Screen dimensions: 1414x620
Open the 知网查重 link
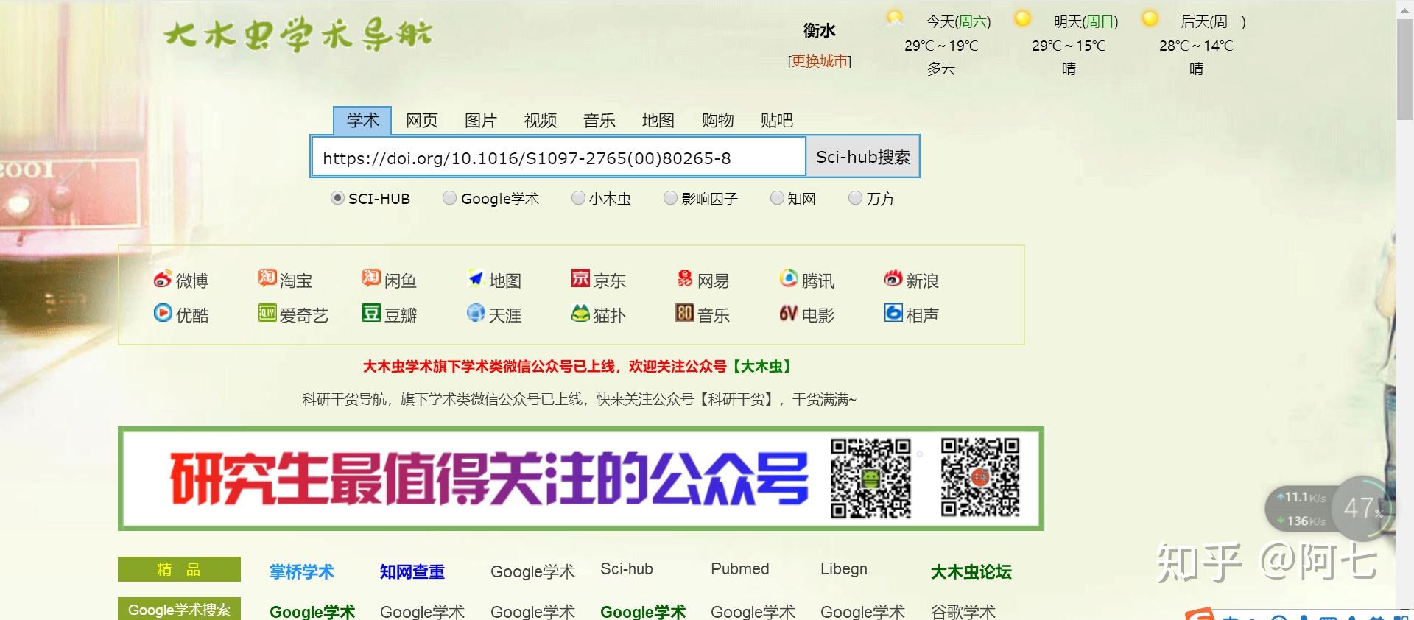[412, 571]
